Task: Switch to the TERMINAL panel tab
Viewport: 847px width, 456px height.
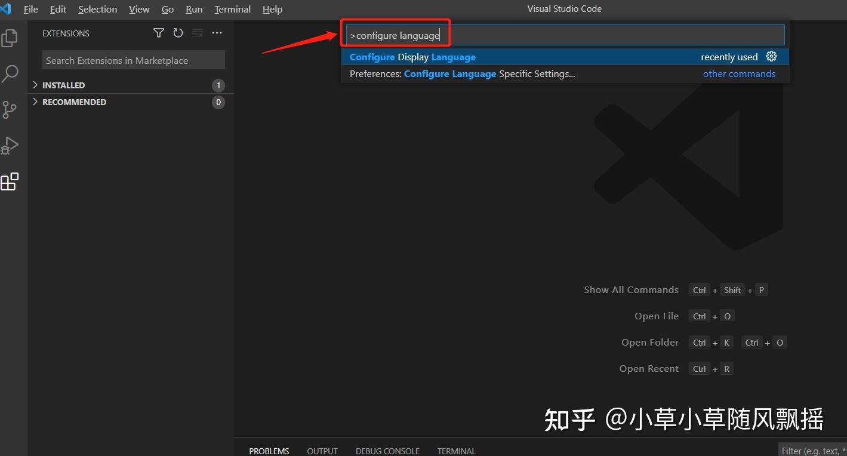Action: click(457, 451)
